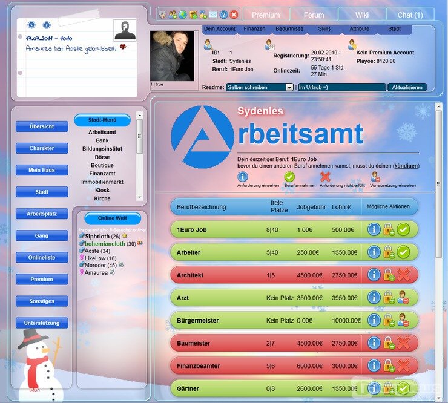Viewport: 448px width, 403px height.
Task: Switch to Dein Account tab
Action: point(220,29)
